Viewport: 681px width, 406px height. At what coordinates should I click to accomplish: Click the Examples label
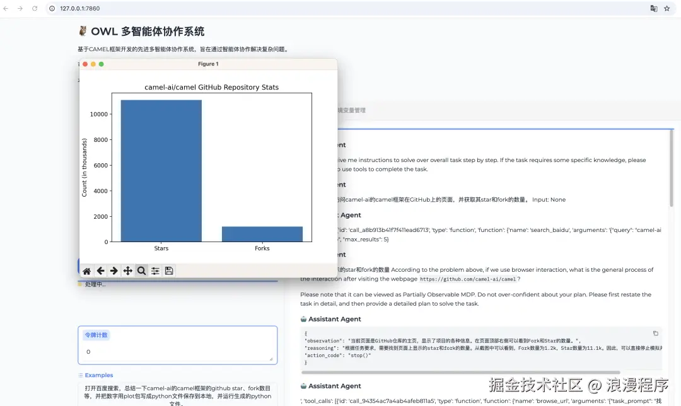click(x=98, y=375)
